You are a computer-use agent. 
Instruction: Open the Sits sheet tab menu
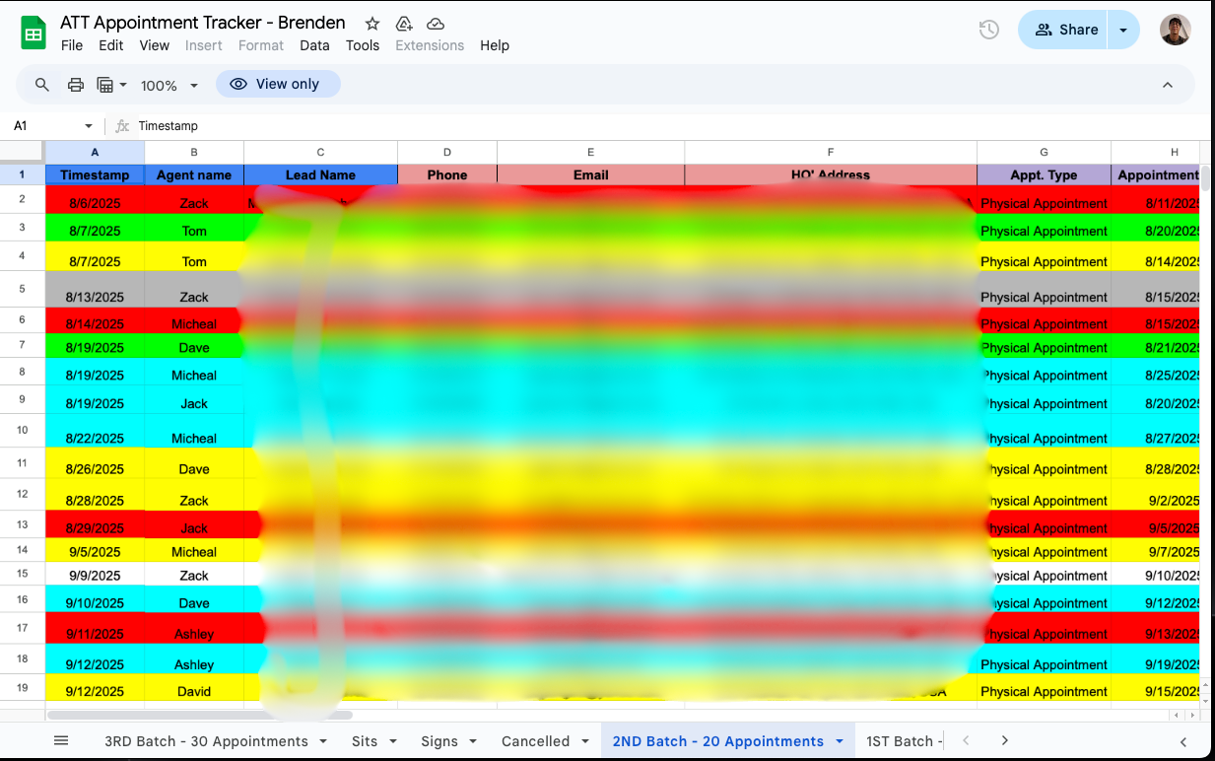coord(393,740)
